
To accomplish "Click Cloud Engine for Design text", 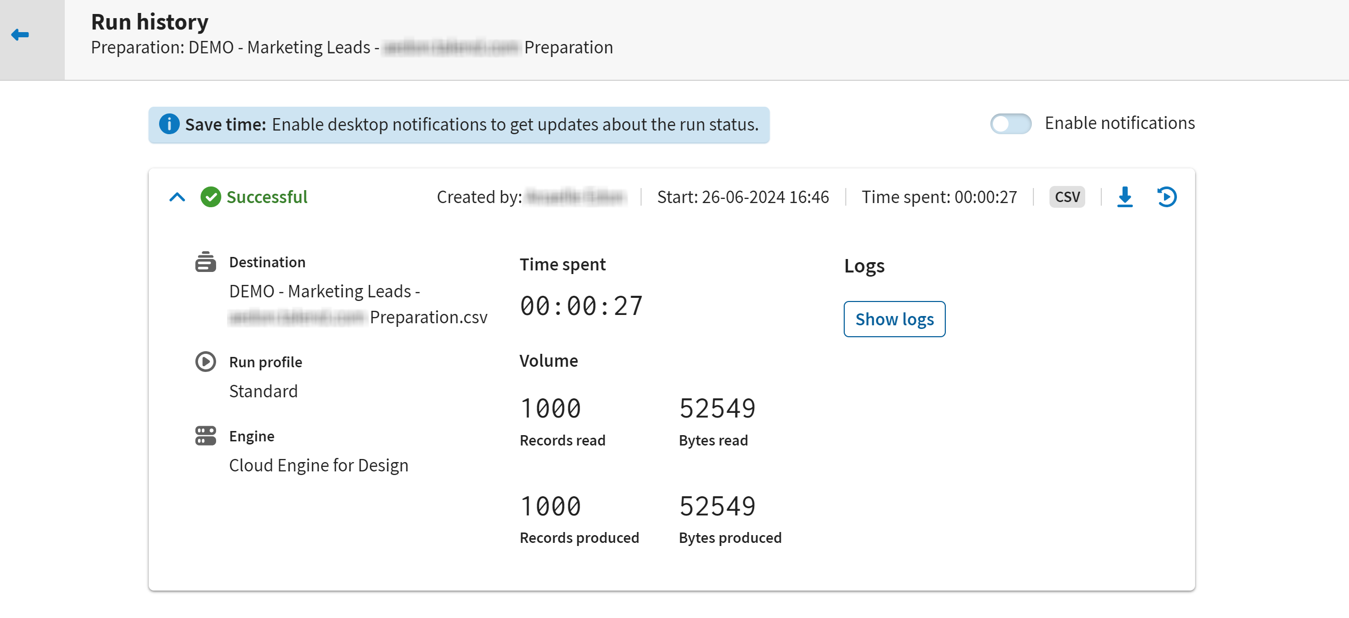I will [318, 466].
